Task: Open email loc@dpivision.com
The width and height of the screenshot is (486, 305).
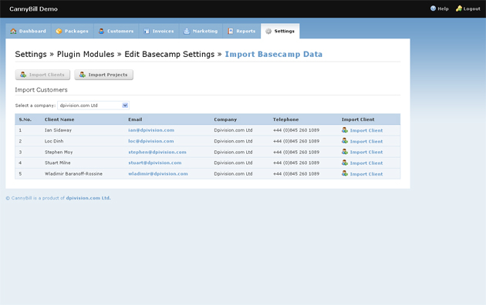Action: click(x=151, y=141)
